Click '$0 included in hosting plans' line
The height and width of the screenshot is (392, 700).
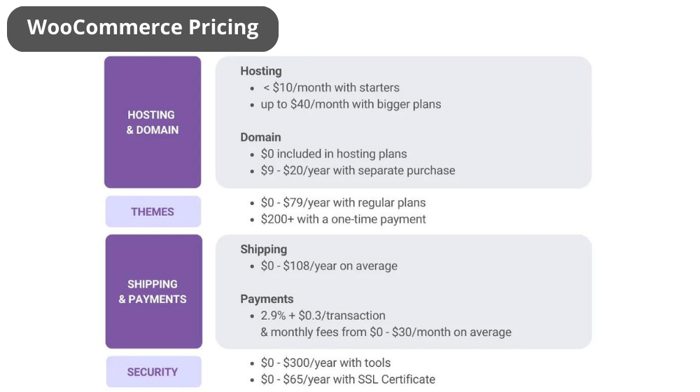tap(334, 153)
